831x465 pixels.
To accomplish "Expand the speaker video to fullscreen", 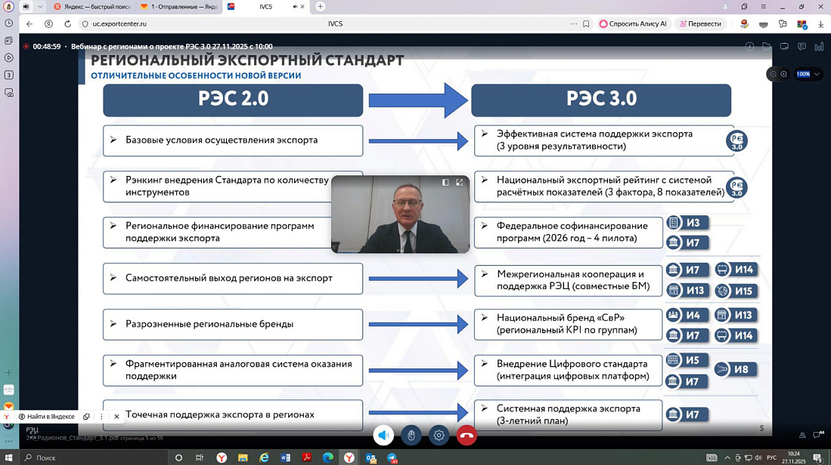I will click(459, 183).
